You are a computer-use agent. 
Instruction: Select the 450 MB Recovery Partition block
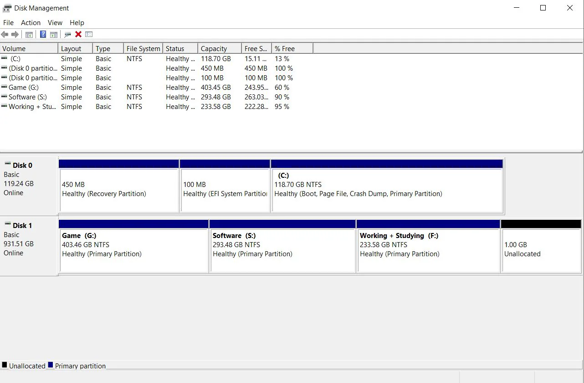119,186
